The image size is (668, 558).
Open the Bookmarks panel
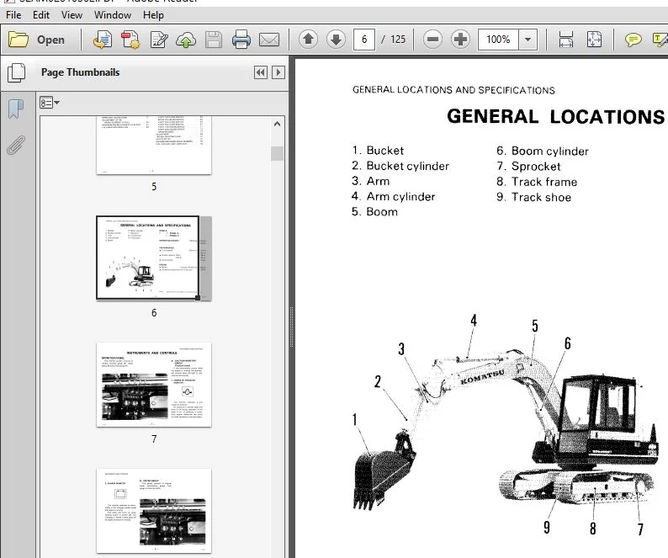(x=16, y=109)
